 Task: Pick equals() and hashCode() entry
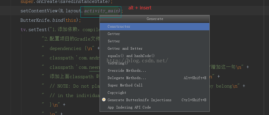(x=154, y=56)
